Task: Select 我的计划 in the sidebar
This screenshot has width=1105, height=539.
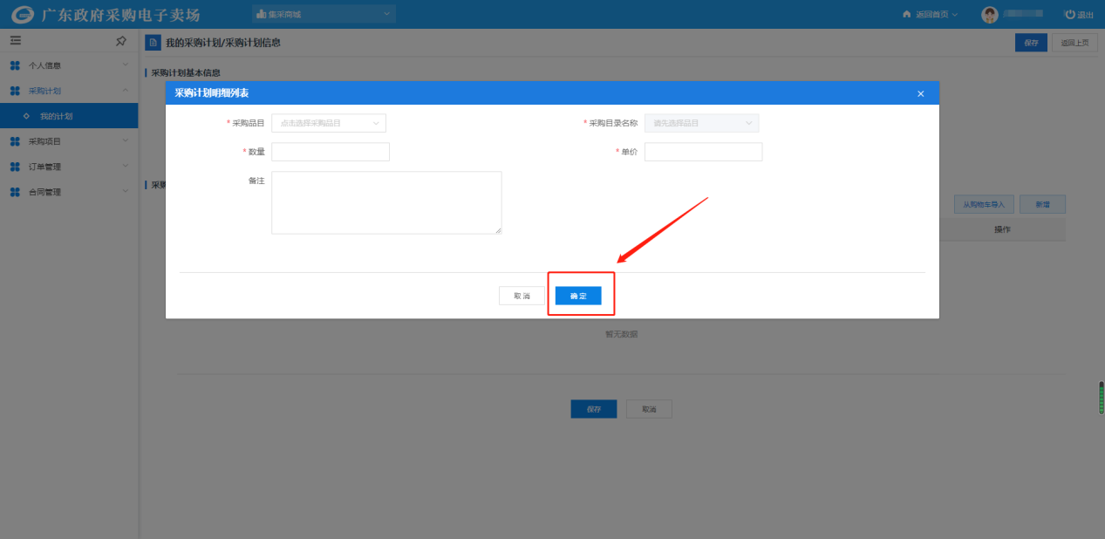Action: coord(57,116)
